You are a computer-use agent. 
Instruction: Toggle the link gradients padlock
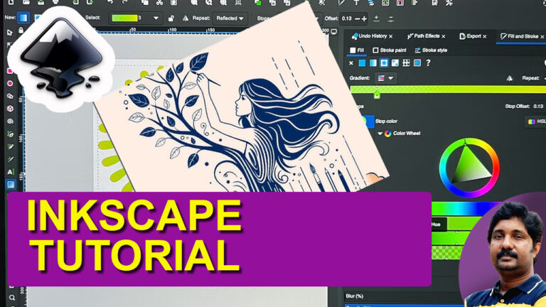tap(171, 18)
